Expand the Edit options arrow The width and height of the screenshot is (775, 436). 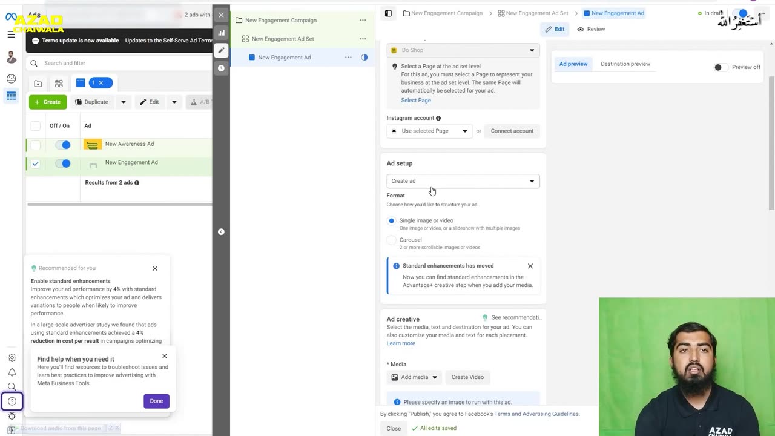pyautogui.click(x=174, y=102)
